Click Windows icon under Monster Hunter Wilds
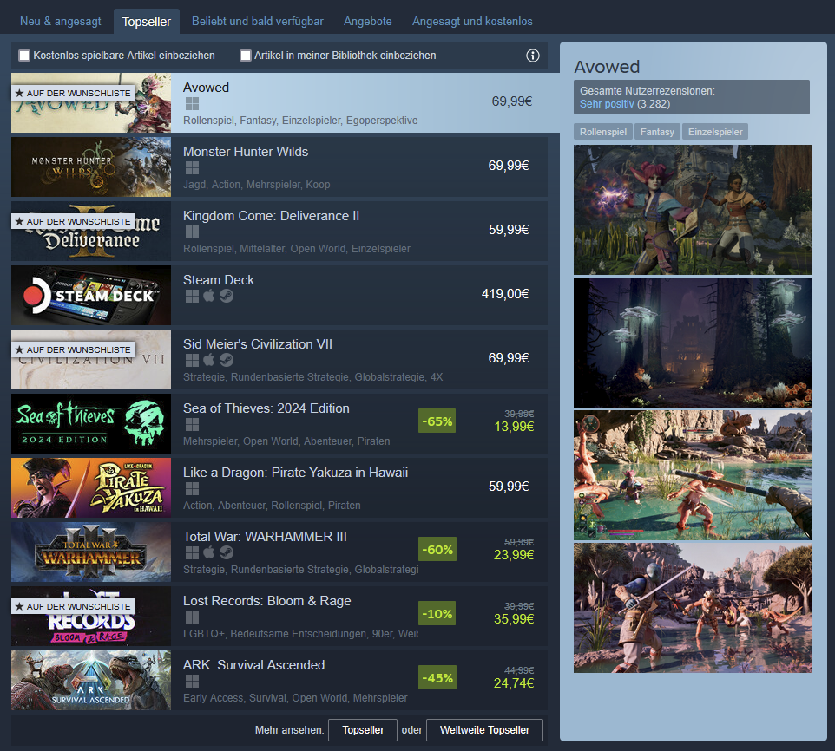 coord(192,168)
